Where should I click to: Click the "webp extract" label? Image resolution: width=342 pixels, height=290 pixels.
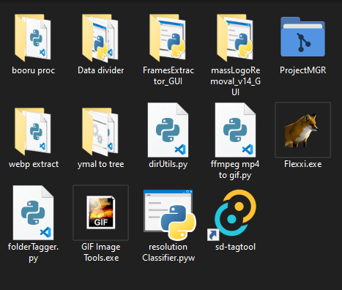pyautogui.click(x=34, y=164)
